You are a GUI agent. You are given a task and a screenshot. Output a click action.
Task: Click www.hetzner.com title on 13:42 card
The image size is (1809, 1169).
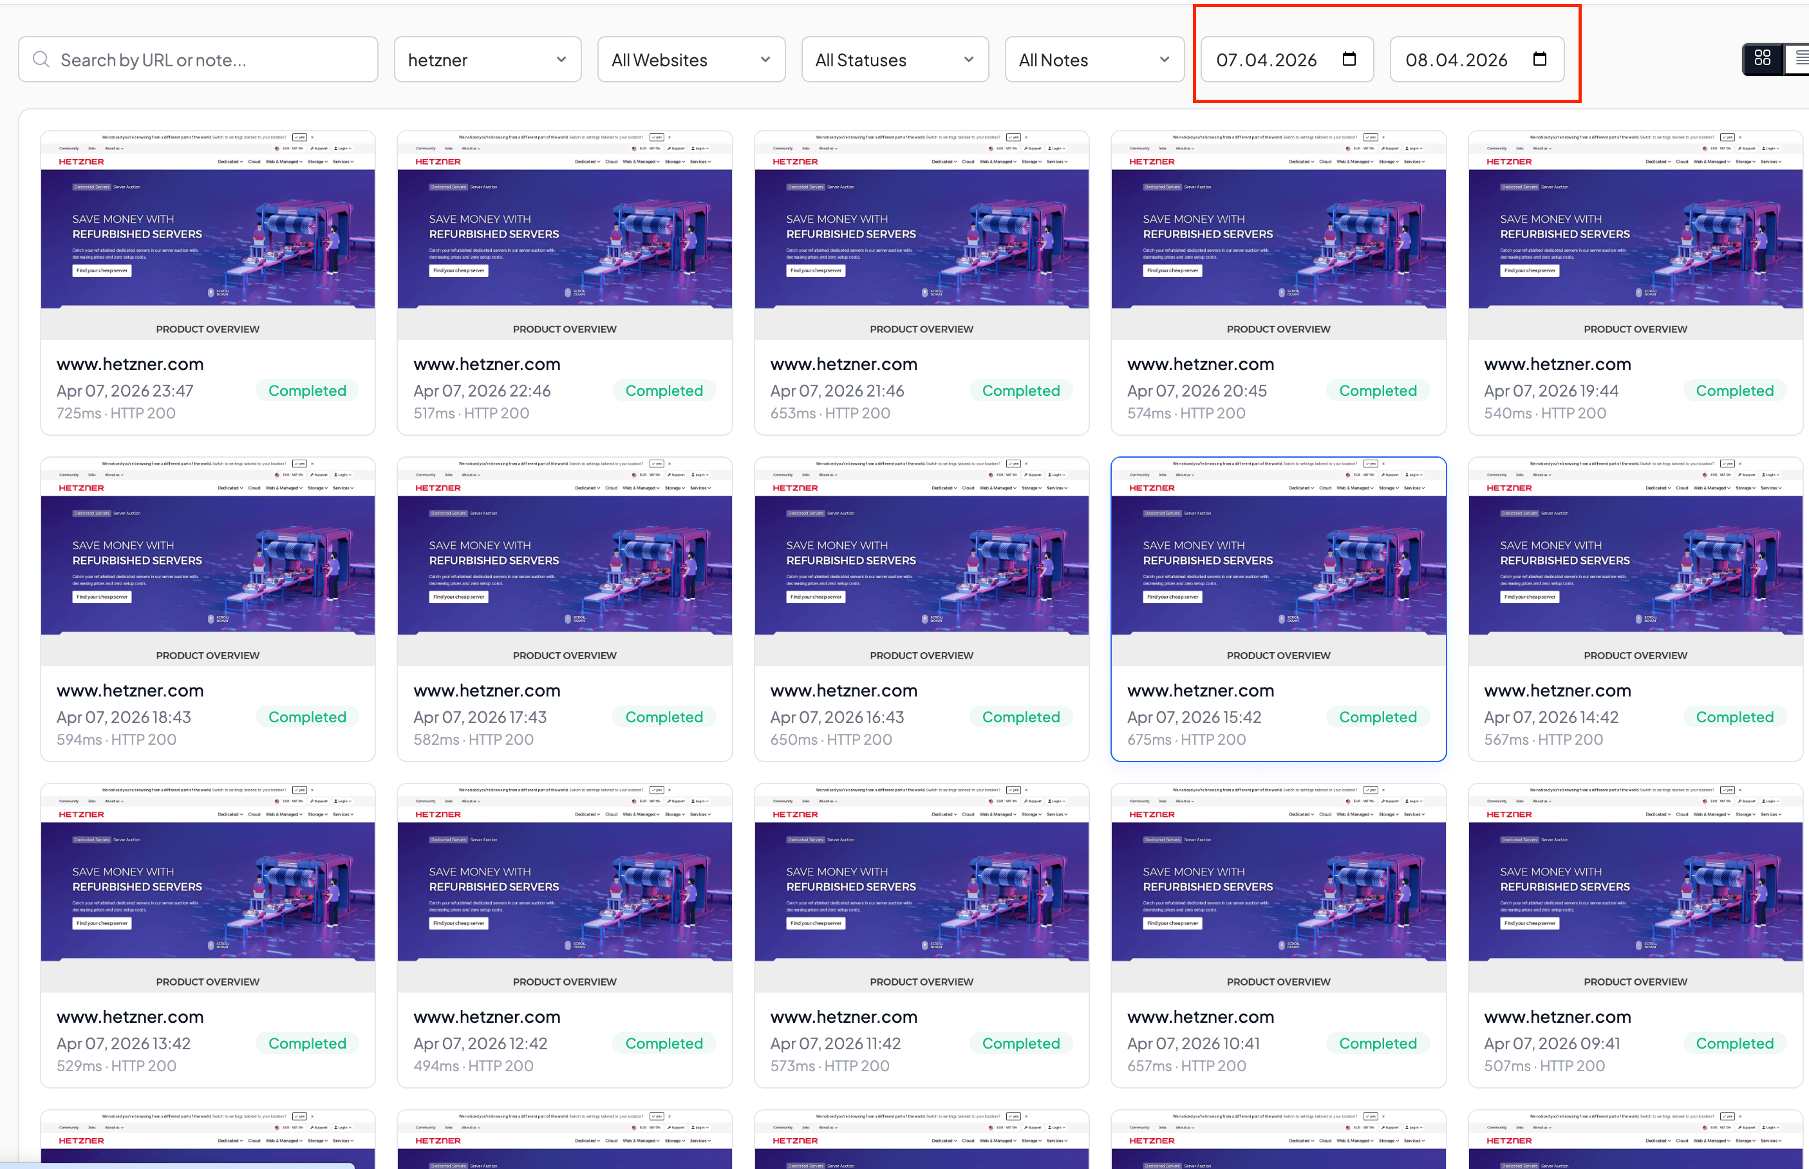(x=130, y=1017)
